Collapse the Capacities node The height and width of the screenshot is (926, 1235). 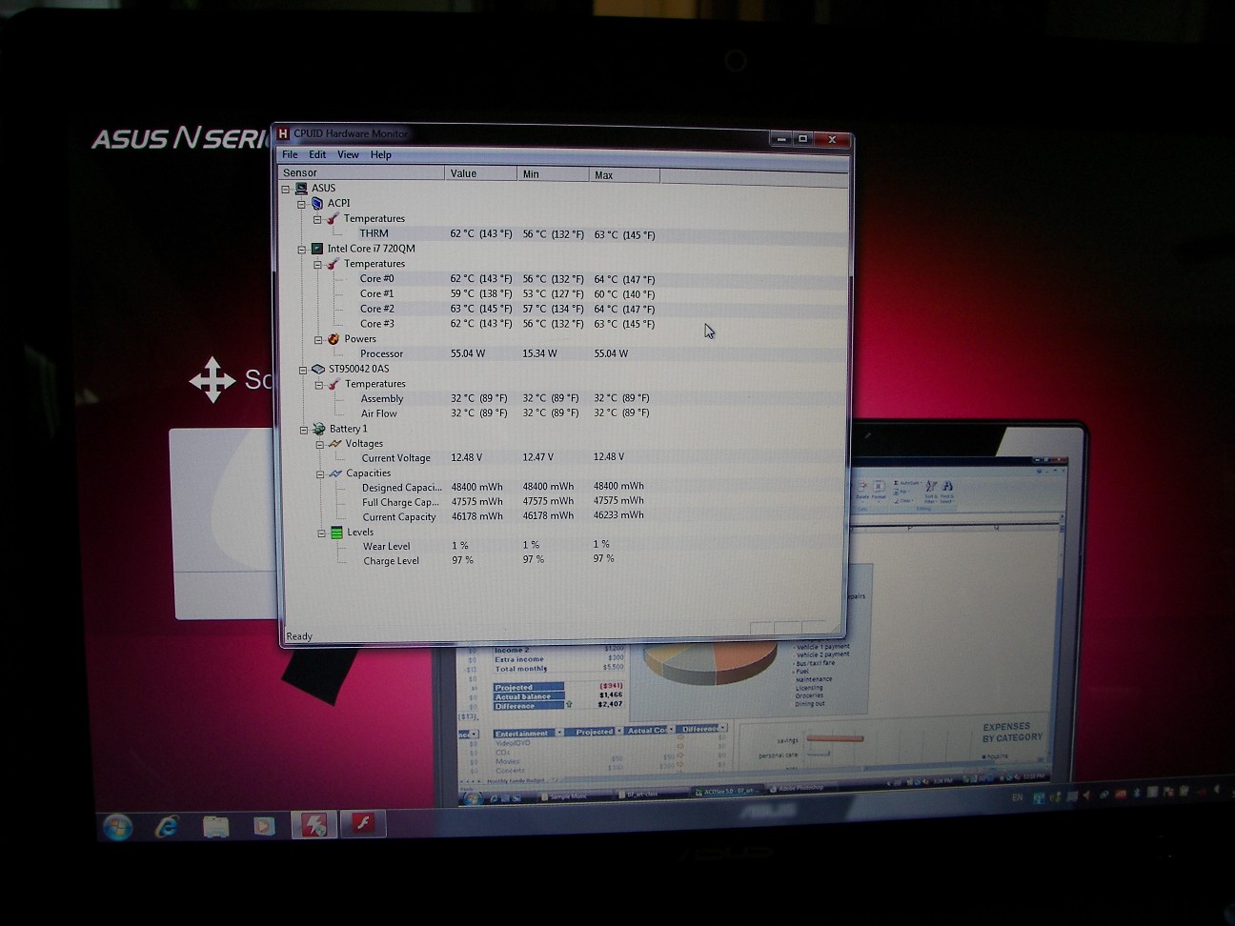(320, 474)
